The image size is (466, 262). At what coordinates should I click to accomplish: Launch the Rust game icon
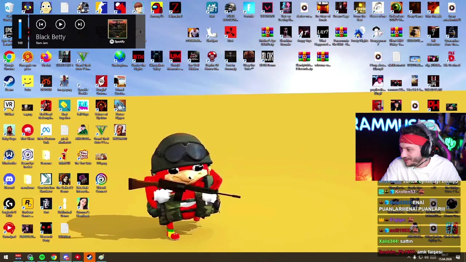click(230, 34)
